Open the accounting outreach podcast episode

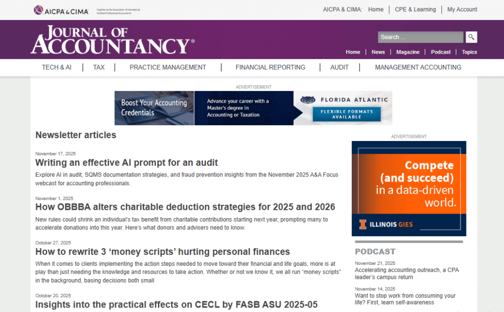coord(407,273)
